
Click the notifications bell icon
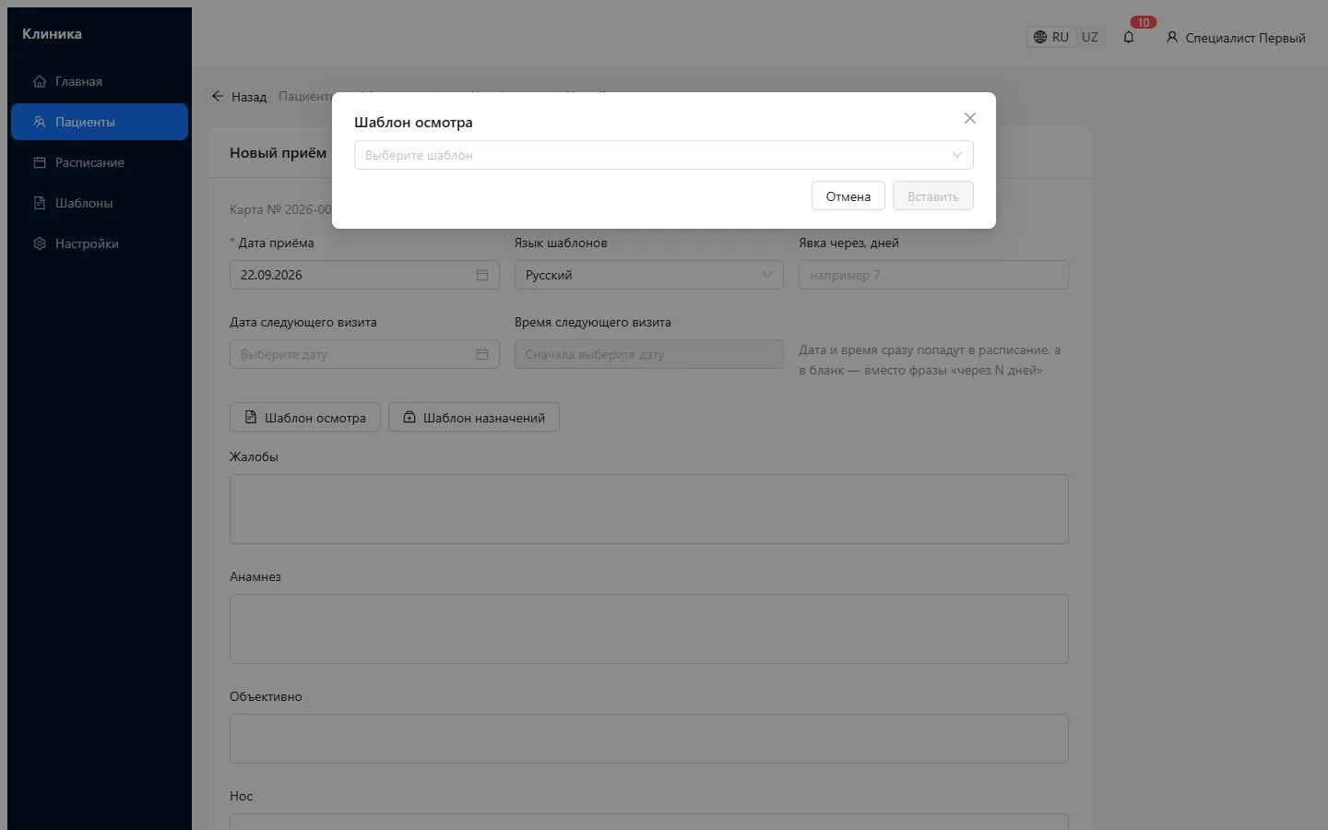click(x=1129, y=37)
